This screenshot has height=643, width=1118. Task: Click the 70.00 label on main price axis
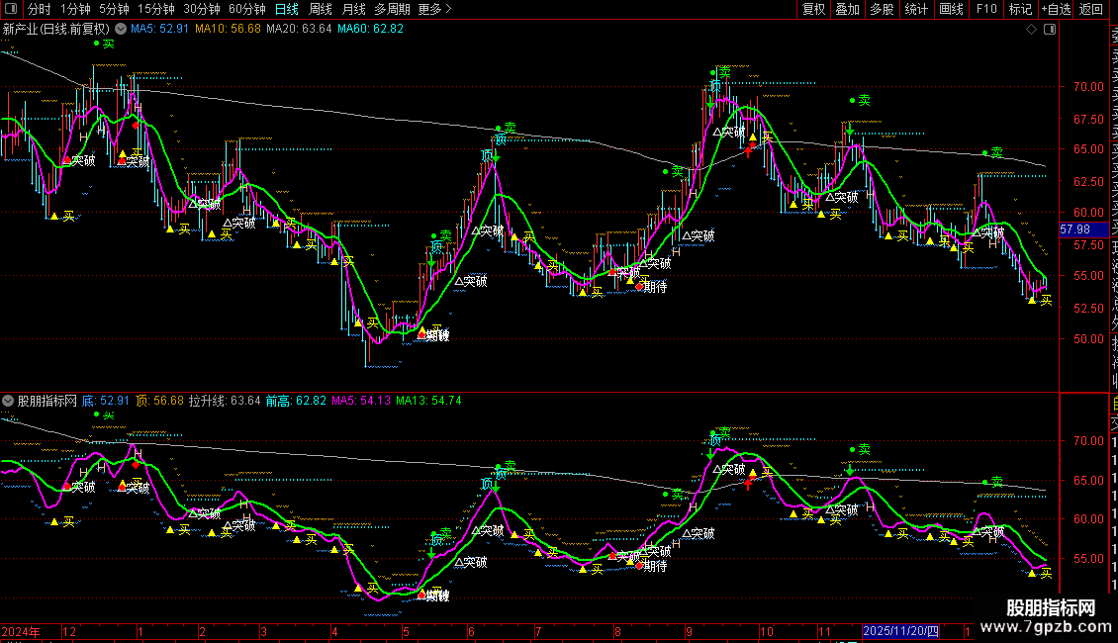pos(1088,87)
